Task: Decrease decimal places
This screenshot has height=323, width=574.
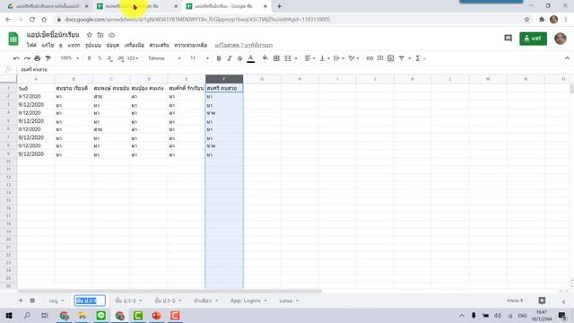Action: click(109, 58)
